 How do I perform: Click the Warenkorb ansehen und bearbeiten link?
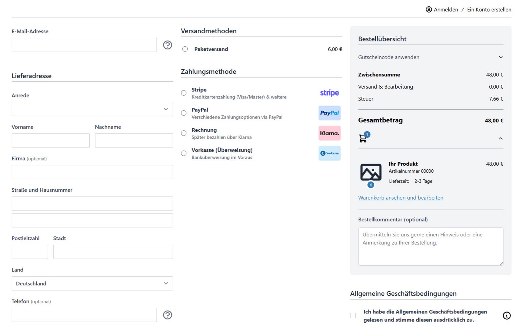(401, 198)
